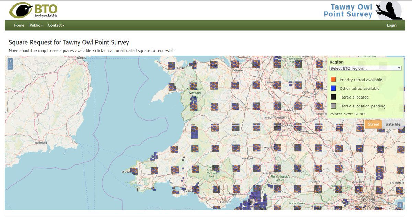The image size is (412, 217).
Task: Open the map attribution info icon
Action: 400,205
